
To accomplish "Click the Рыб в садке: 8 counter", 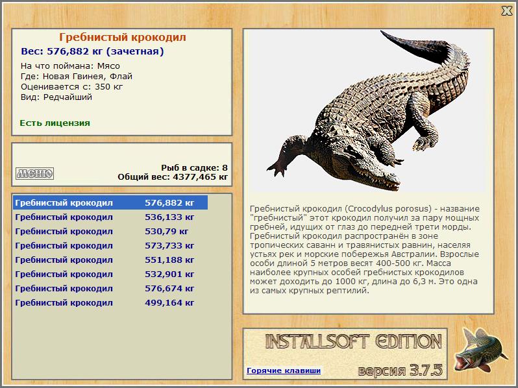I will point(194,167).
